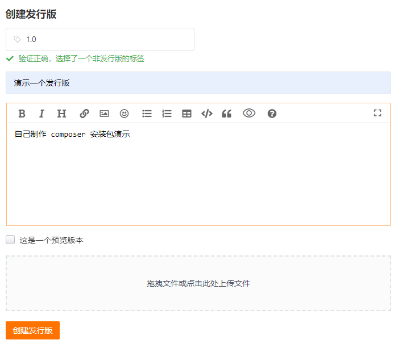Image resolution: width=398 pixels, height=344 pixels.
Task: Click validation message 验证正确，选择了一个非发行版的标签
Action: click(81, 58)
